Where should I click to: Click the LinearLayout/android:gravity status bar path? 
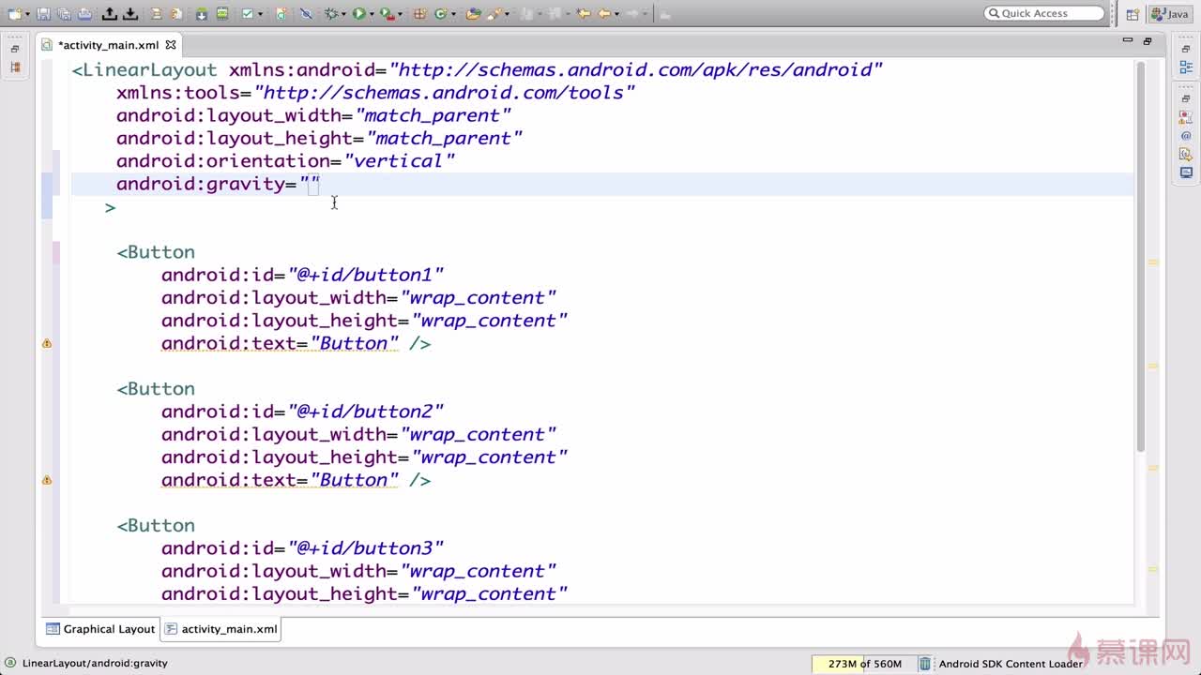pos(95,664)
